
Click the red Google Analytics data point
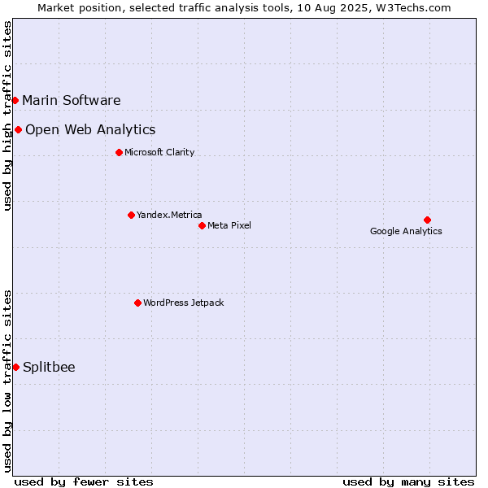[x=427, y=220]
